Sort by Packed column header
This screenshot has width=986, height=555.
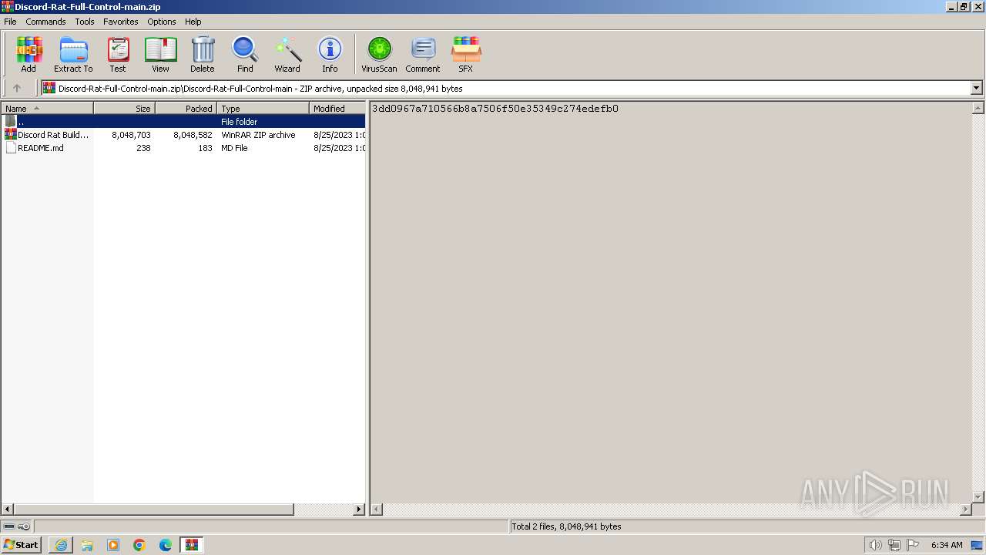186,108
